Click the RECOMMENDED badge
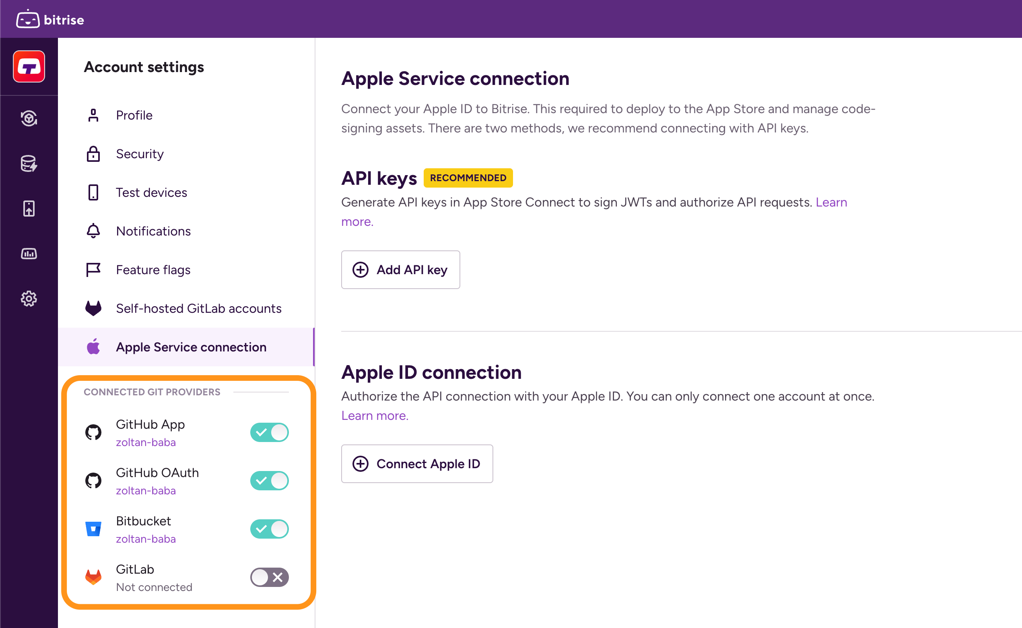The height and width of the screenshot is (628, 1022). (x=468, y=178)
